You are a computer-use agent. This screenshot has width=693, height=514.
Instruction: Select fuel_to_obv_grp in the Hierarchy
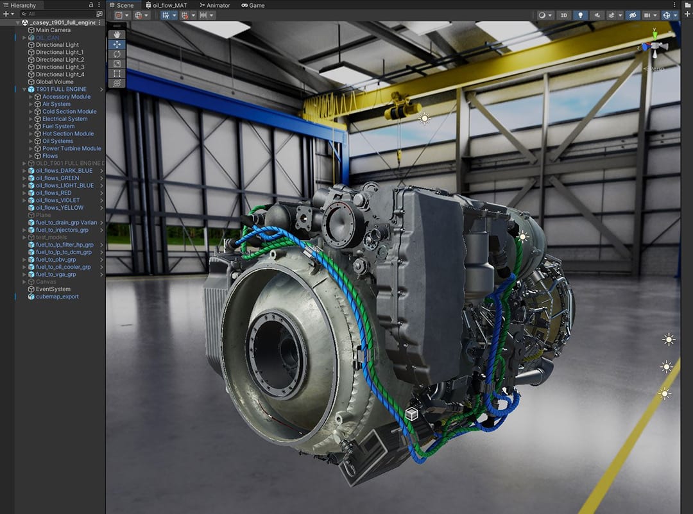click(56, 259)
